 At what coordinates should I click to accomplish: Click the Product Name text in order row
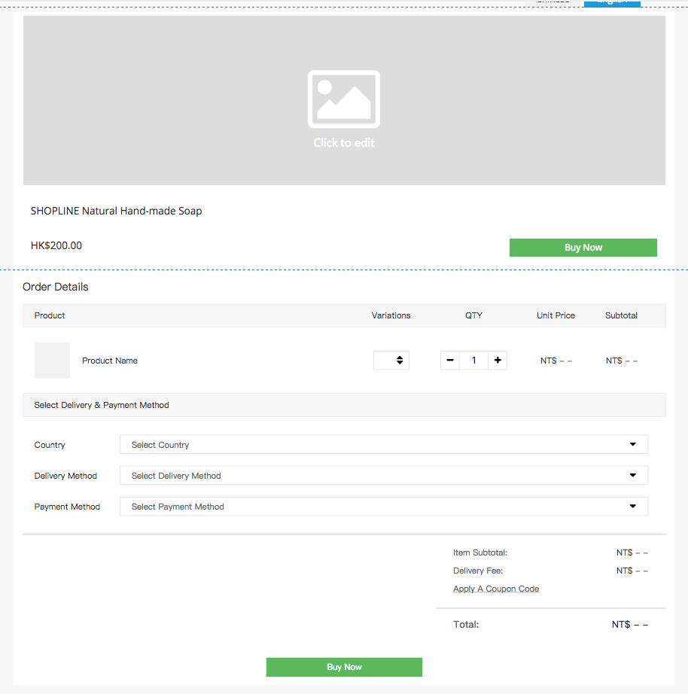click(110, 361)
